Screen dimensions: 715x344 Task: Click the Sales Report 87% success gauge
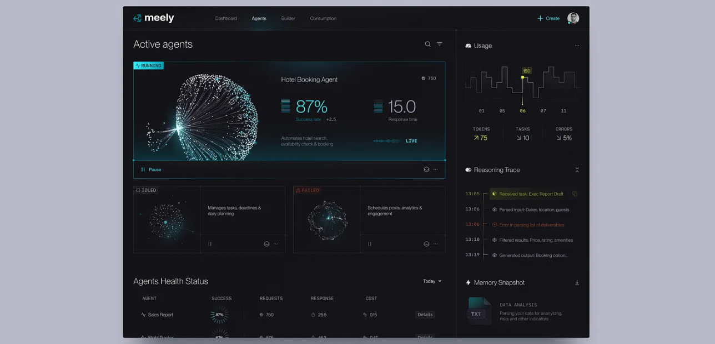tap(220, 315)
